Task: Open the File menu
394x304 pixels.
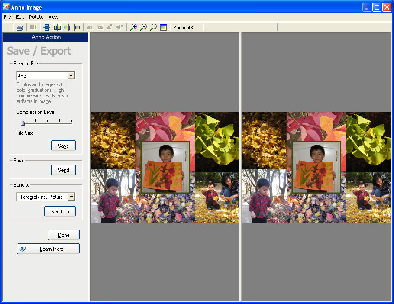Action: point(7,17)
